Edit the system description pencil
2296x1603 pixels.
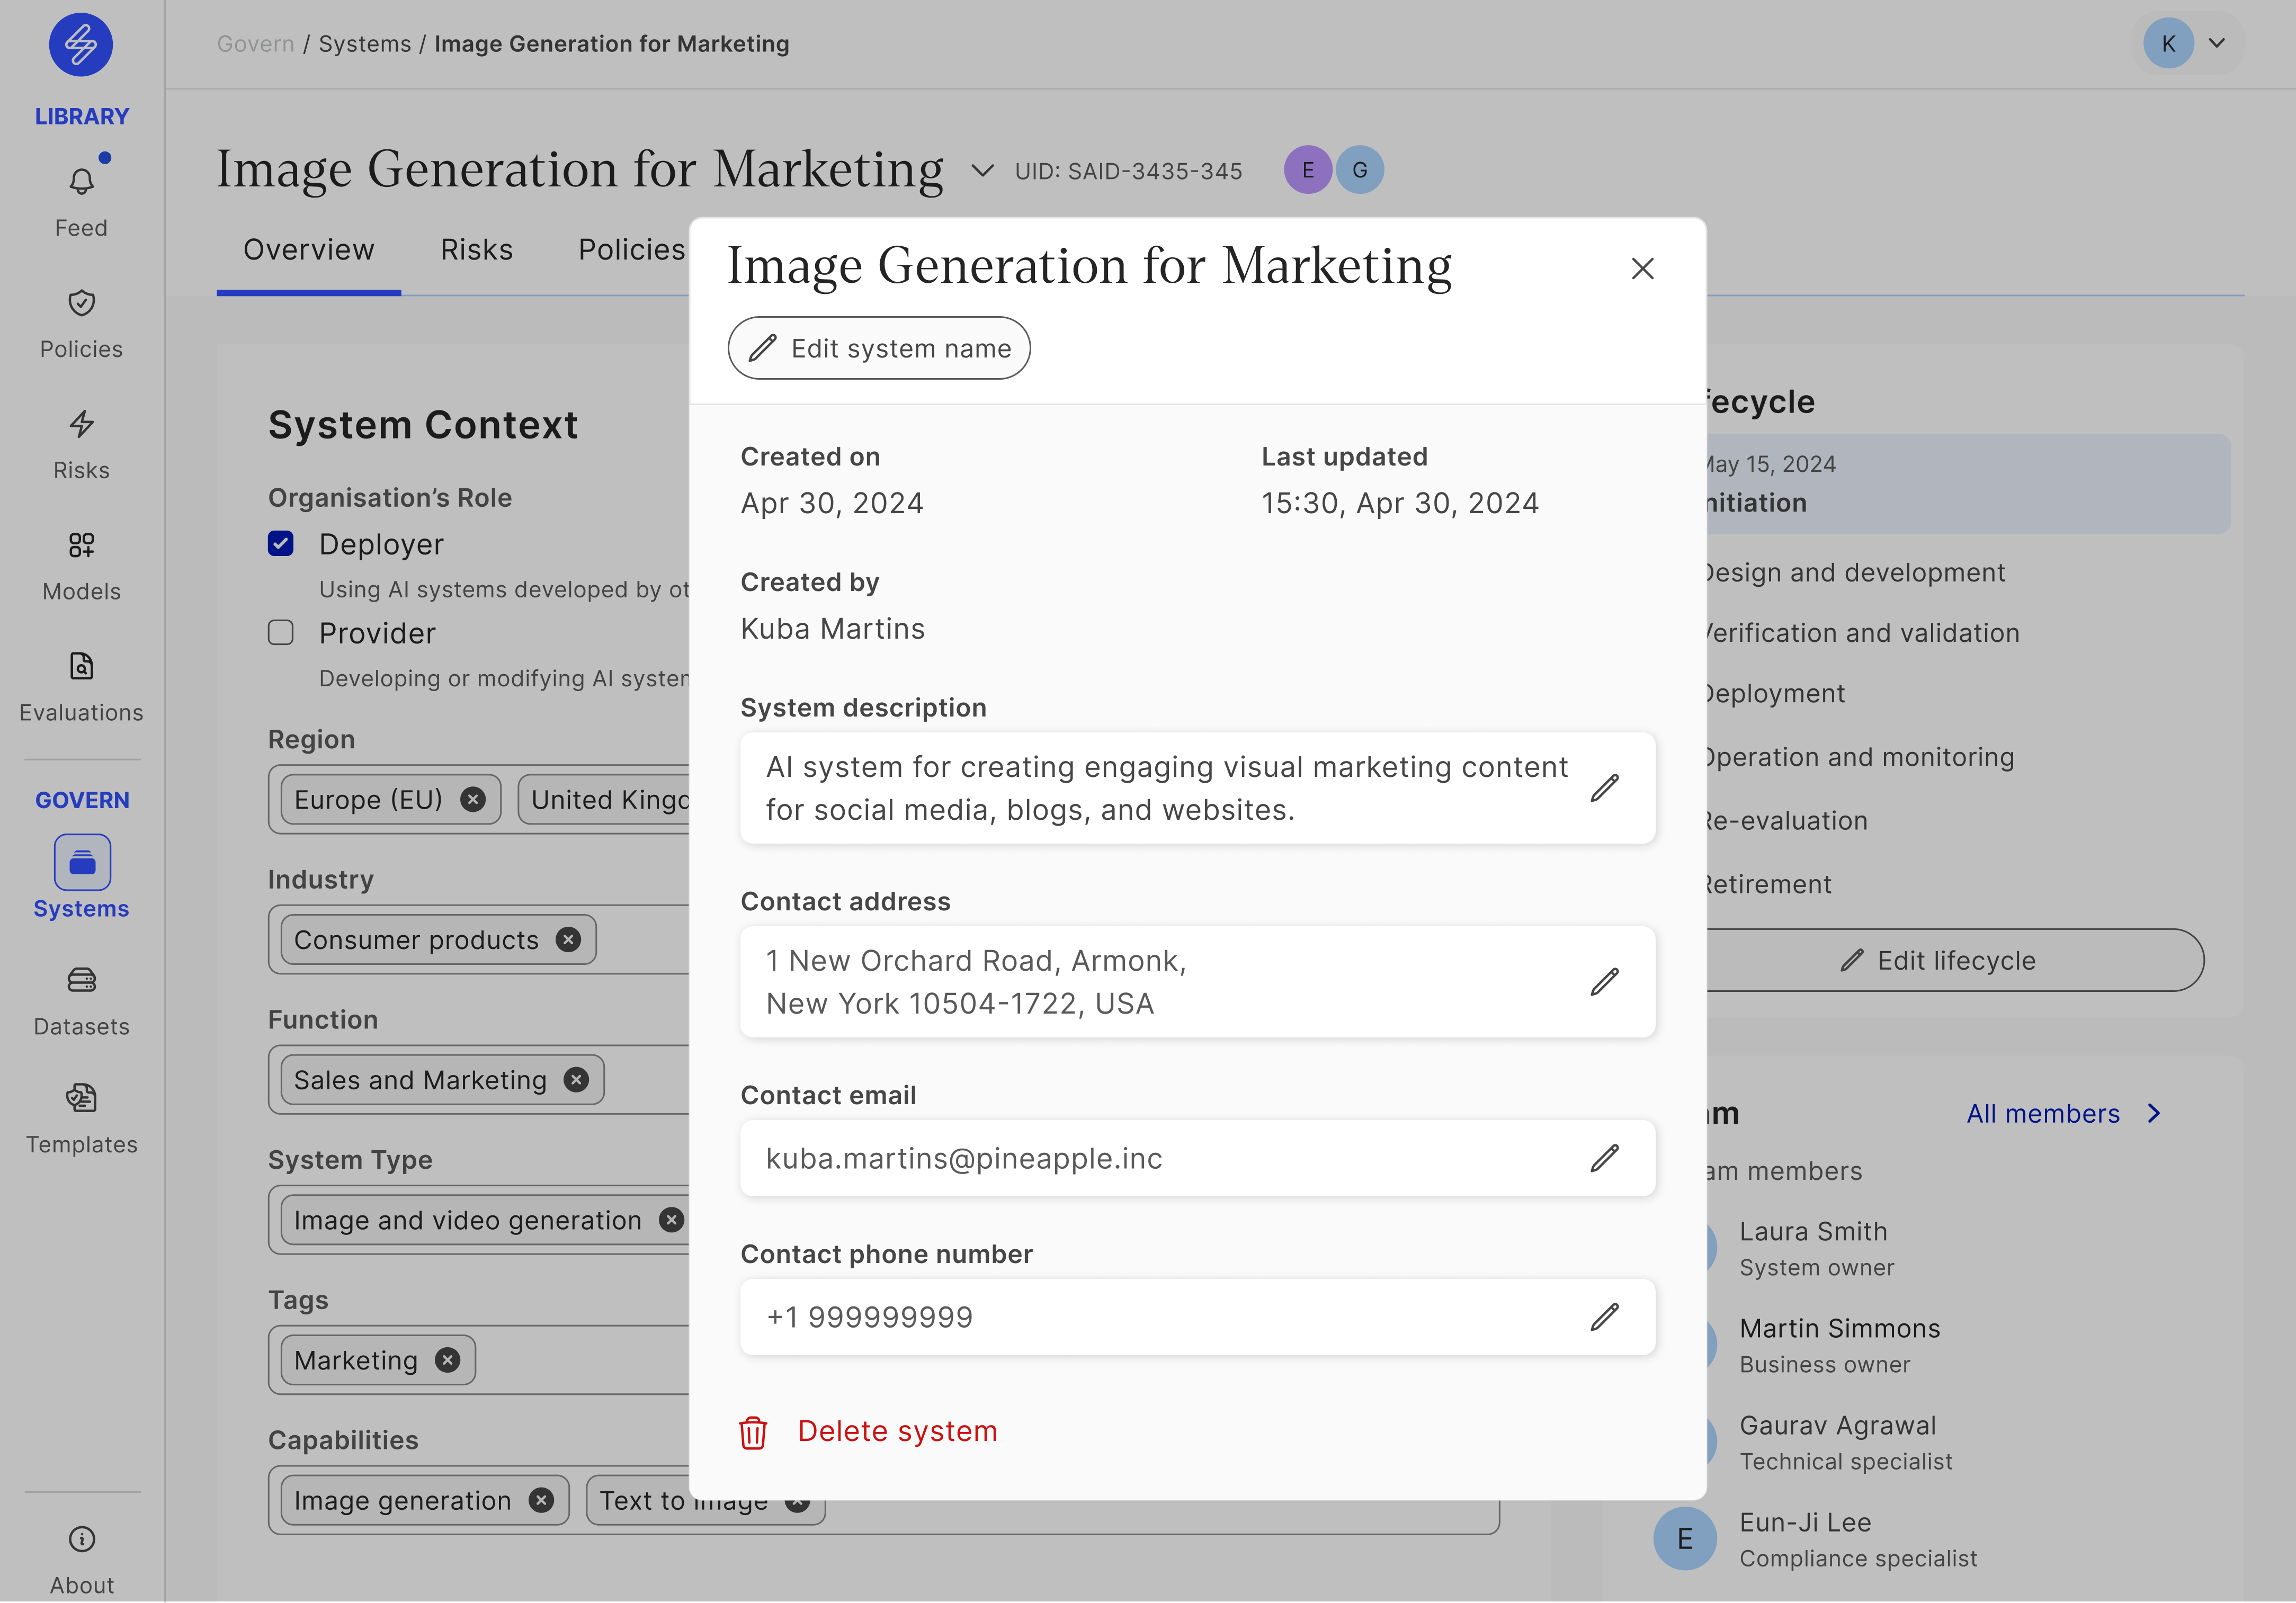click(1605, 788)
